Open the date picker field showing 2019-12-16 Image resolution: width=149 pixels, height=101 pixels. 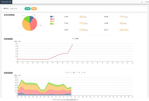(x=16, y=9)
